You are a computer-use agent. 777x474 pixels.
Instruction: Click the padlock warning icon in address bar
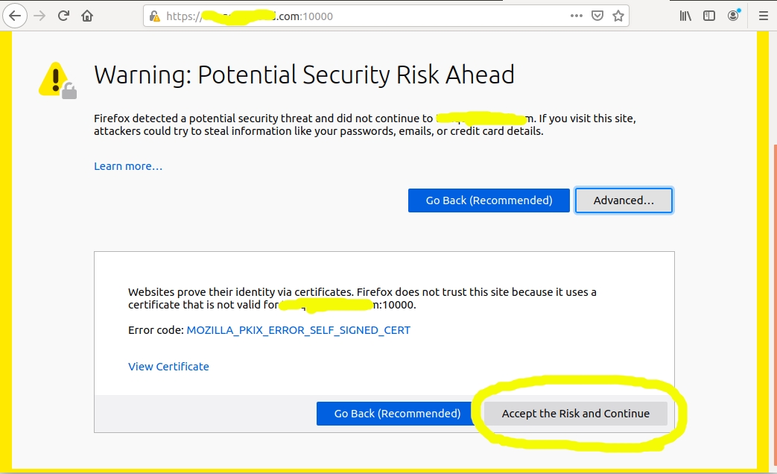(155, 16)
